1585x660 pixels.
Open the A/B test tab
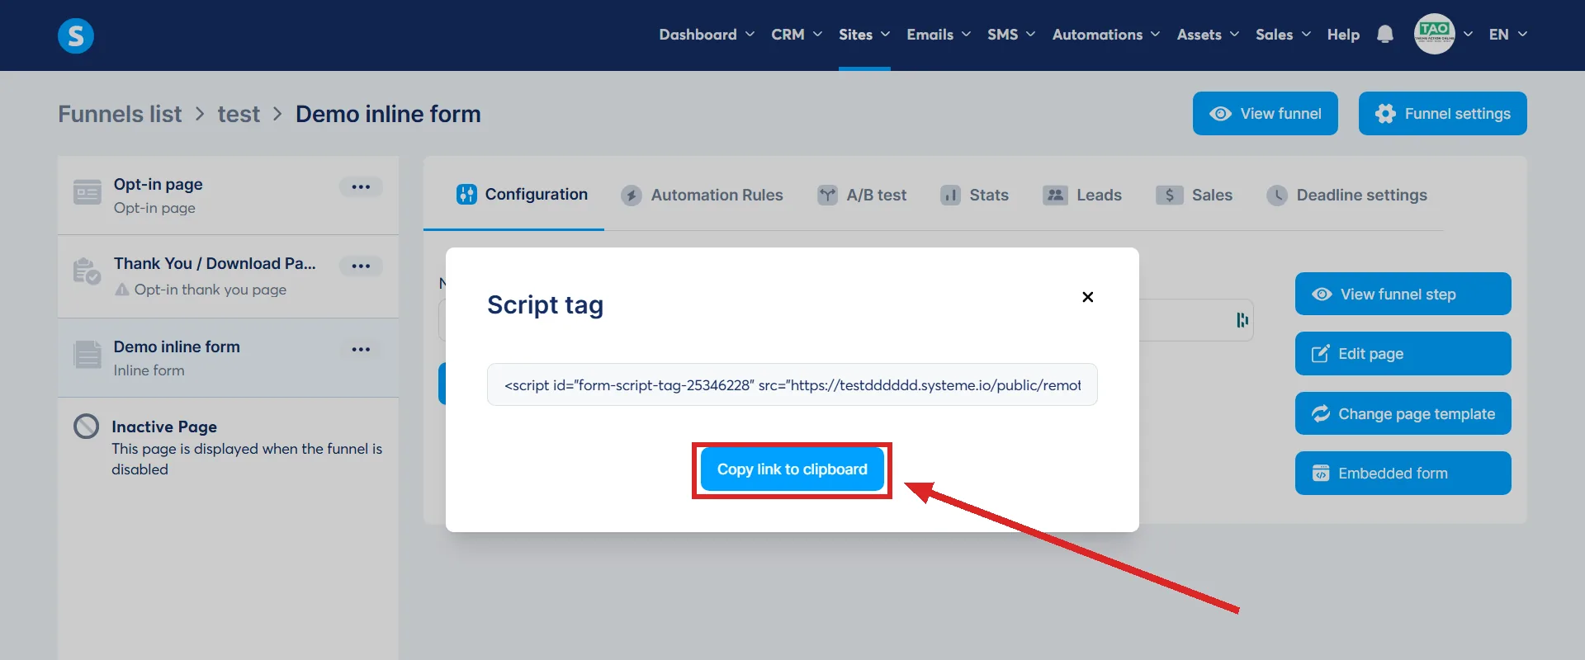(862, 196)
